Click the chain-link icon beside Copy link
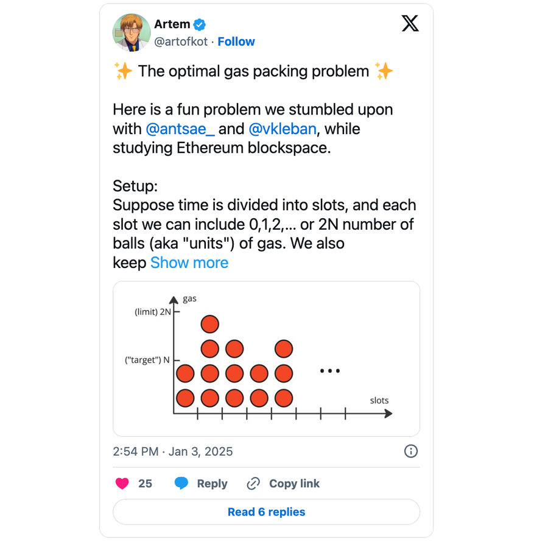The image size is (548, 544). [253, 484]
